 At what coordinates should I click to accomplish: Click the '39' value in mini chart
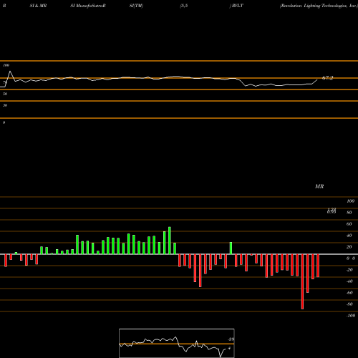pyautogui.click(x=231, y=339)
